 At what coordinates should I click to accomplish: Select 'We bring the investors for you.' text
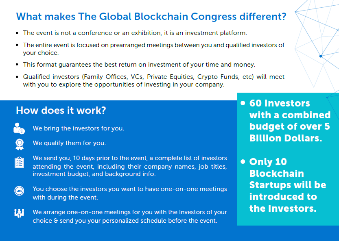point(79,128)
